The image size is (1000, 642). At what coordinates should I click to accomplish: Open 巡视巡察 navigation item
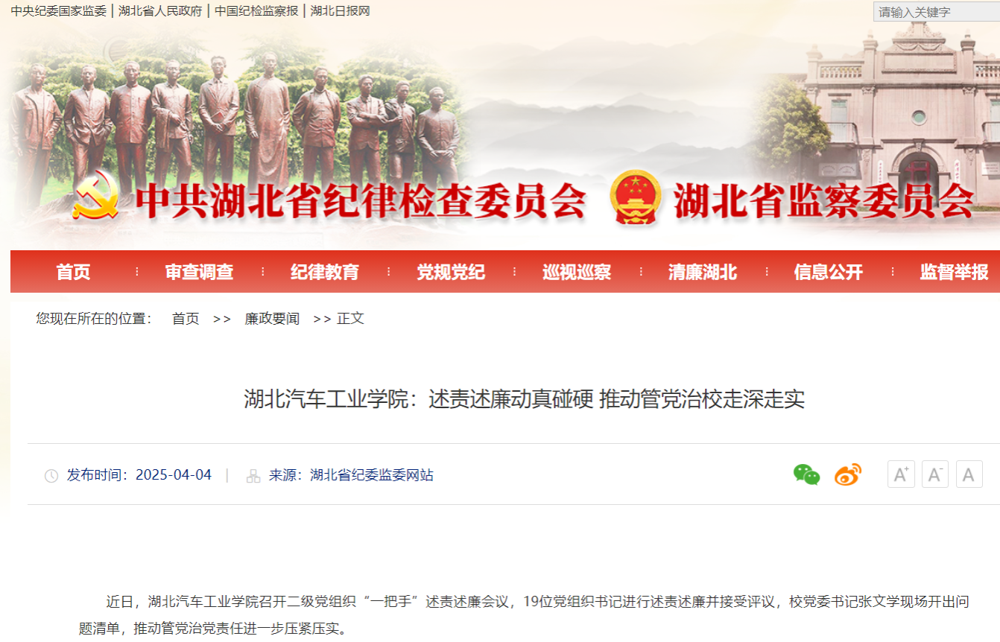(x=577, y=272)
